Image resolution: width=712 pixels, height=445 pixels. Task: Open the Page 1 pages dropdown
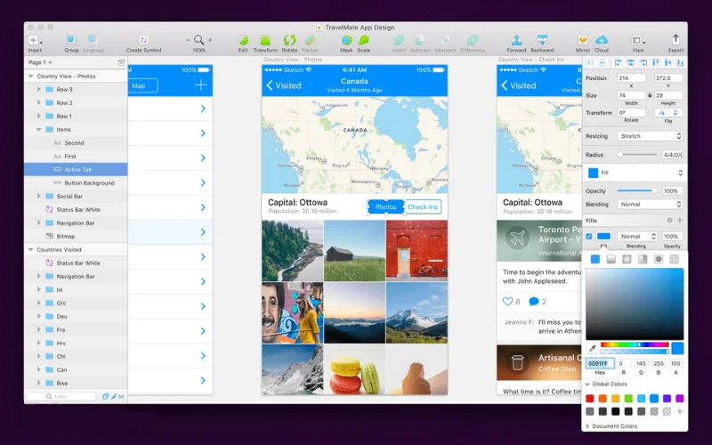point(40,63)
